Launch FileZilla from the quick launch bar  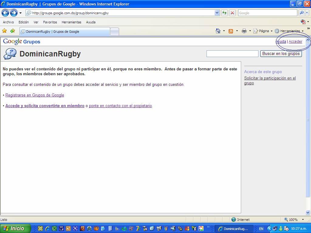82,228
